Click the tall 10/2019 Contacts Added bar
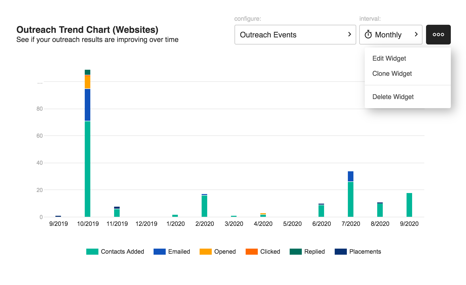Image resolution: width=466 pixels, height=285 pixels. click(x=88, y=169)
